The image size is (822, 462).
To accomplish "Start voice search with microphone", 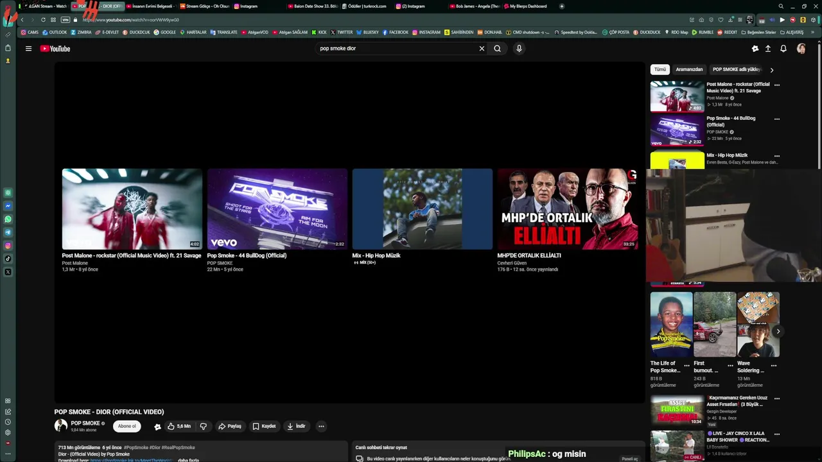I will pos(519,48).
